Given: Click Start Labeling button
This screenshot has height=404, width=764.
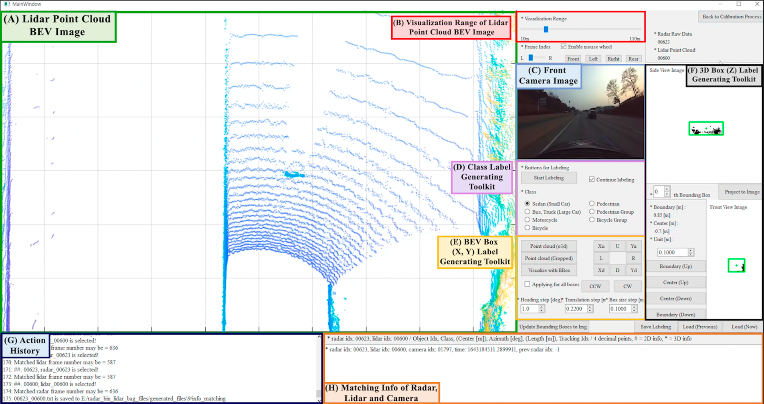Looking at the screenshot, I should coord(549,178).
